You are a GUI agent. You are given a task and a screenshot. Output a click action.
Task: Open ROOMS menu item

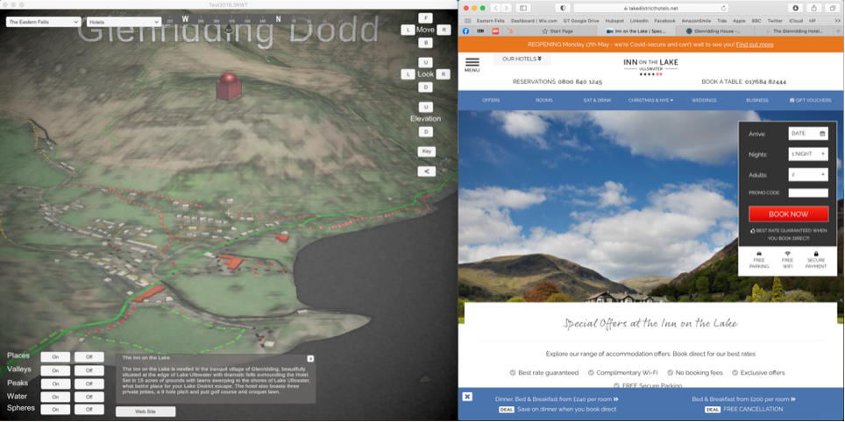click(543, 100)
